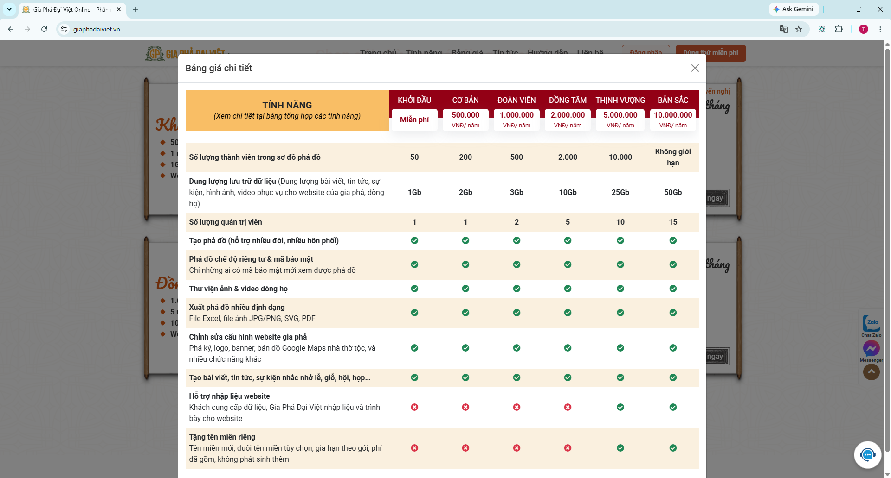Click the Chỉnh sửa cấu hình check under Đồng tâm
The image size is (891, 478).
(x=568, y=348)
